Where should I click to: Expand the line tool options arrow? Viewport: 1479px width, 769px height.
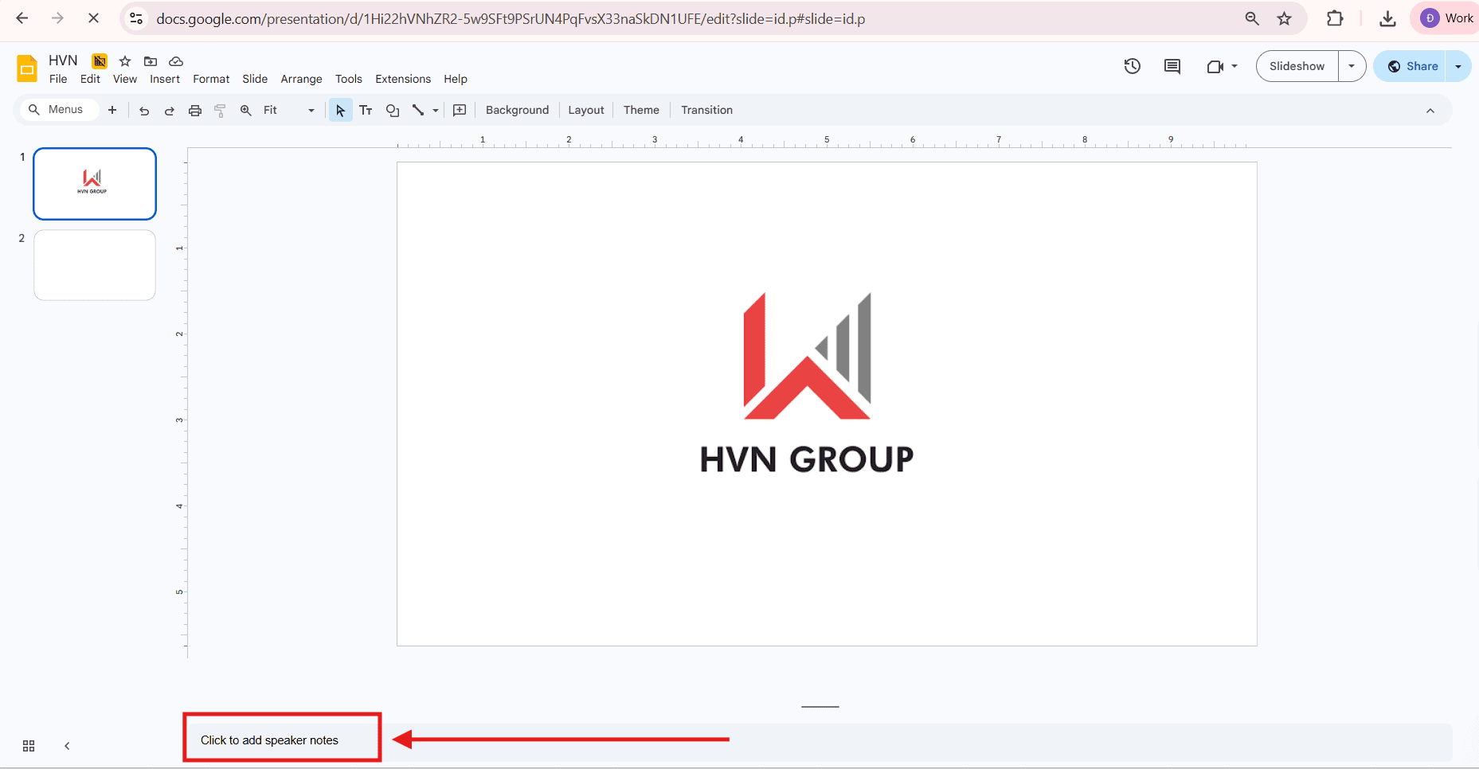(435, 110)
